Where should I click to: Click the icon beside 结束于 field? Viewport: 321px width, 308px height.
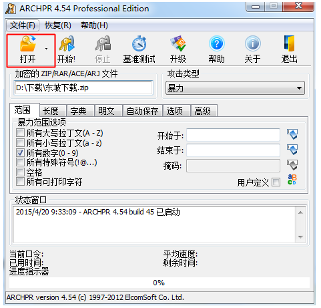[x=292, y=150]
